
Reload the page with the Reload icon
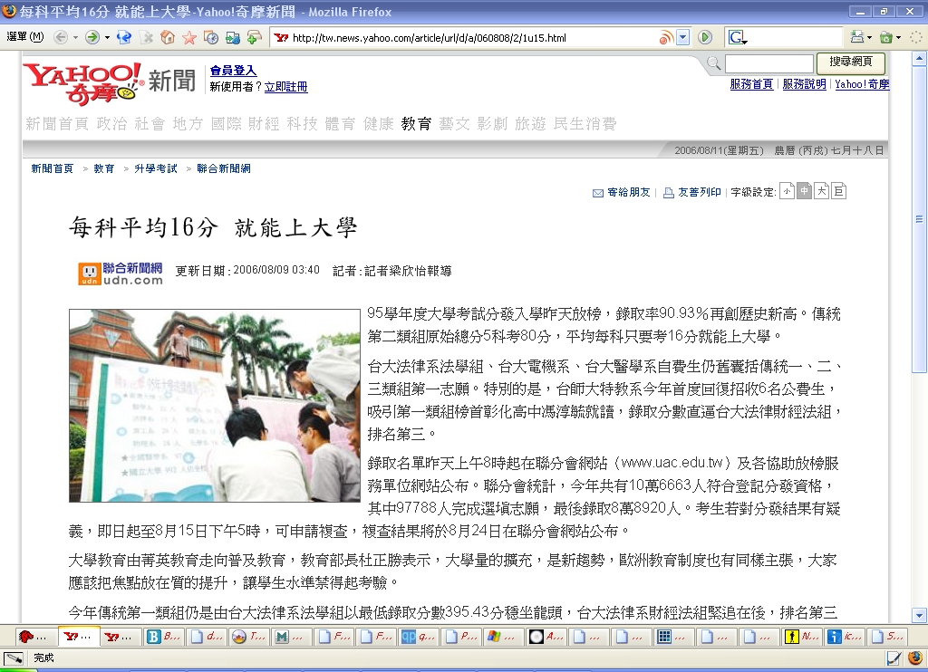(x=124, y=37)
